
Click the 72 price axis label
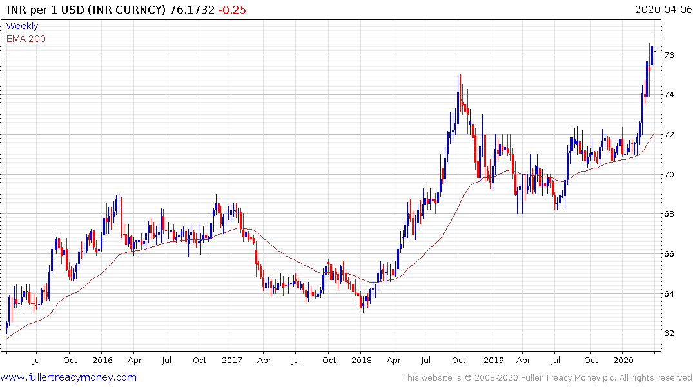(x=669, y=134)
